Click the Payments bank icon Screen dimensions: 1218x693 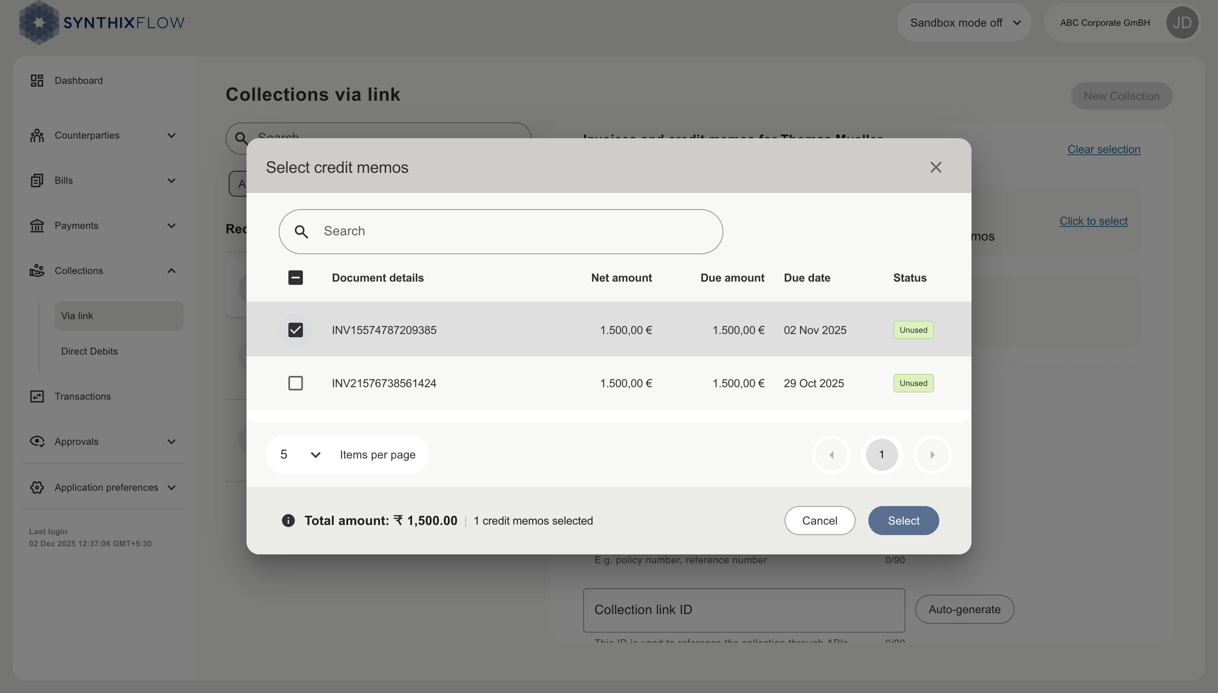[37, 226]
